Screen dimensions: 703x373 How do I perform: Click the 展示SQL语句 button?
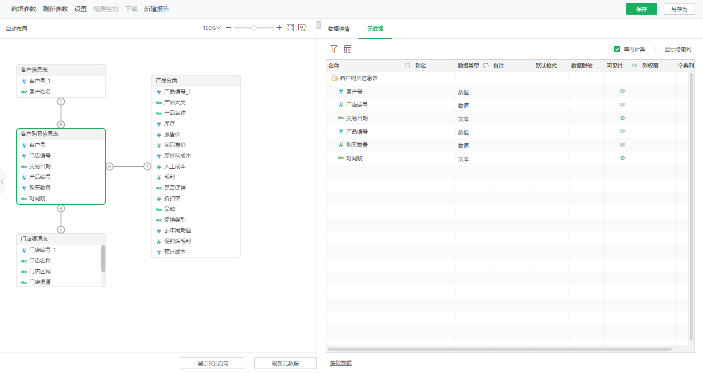(x=213, y=363)
